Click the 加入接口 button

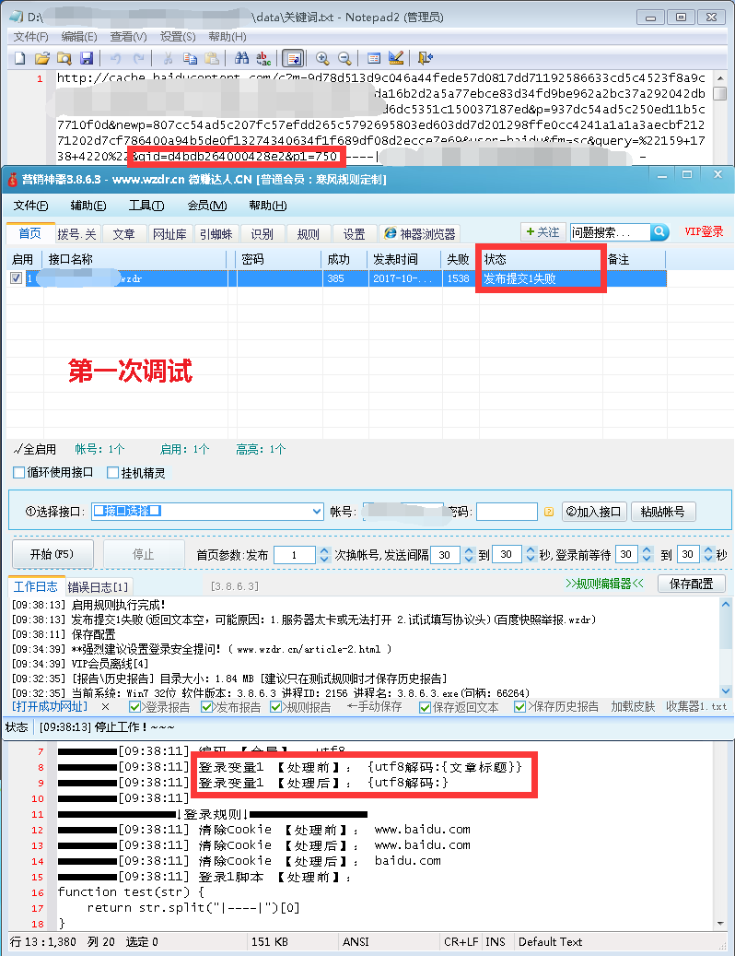[594, 511]
